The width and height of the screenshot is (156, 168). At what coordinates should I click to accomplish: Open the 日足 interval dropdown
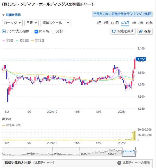31,23
